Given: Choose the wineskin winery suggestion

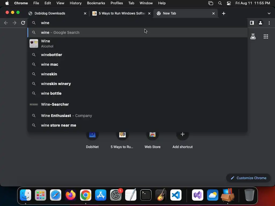Looking at the screenshot, I should click(x=137, y=84).
